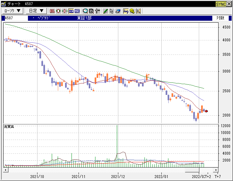Click the horizontal scrollbar left arrow
This screenshot has width=233, height=181.
(x=6, y=170)
